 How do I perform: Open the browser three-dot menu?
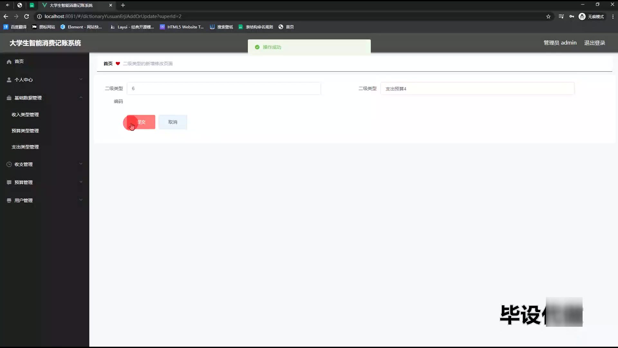pos(613,16)
